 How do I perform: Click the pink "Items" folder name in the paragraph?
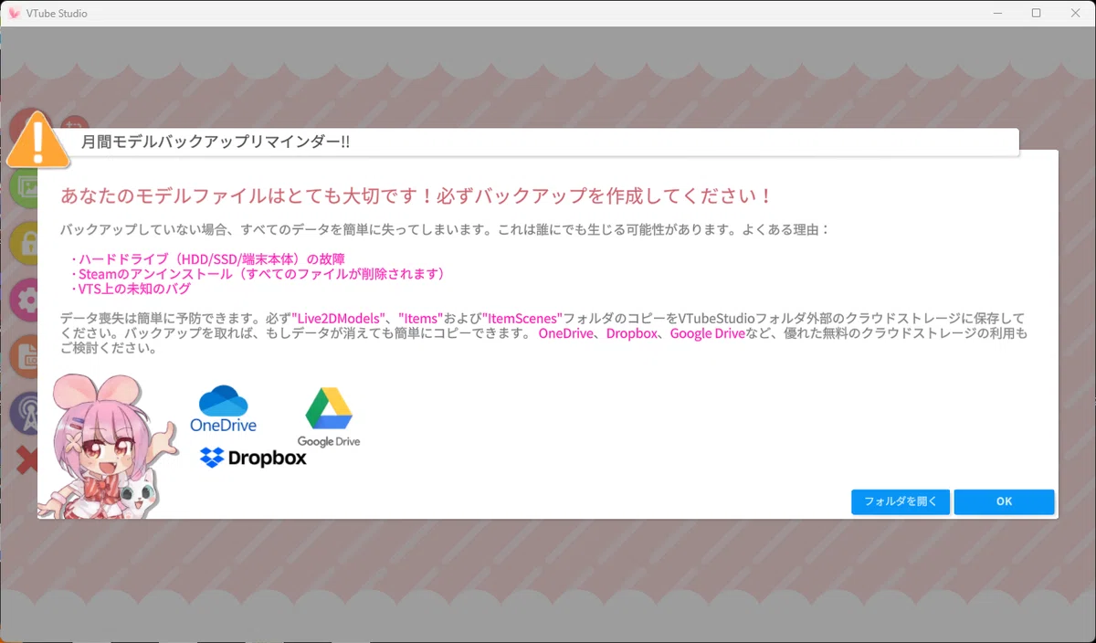420,318
